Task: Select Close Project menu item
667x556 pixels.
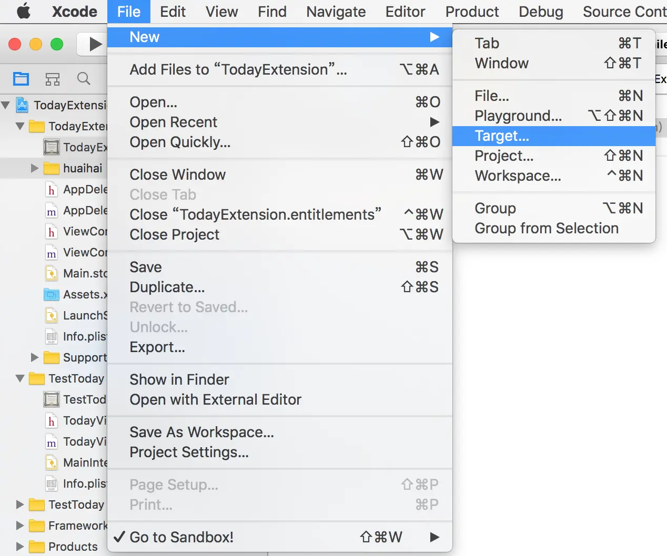Action: pyautogui.click(x=280, y=234)
